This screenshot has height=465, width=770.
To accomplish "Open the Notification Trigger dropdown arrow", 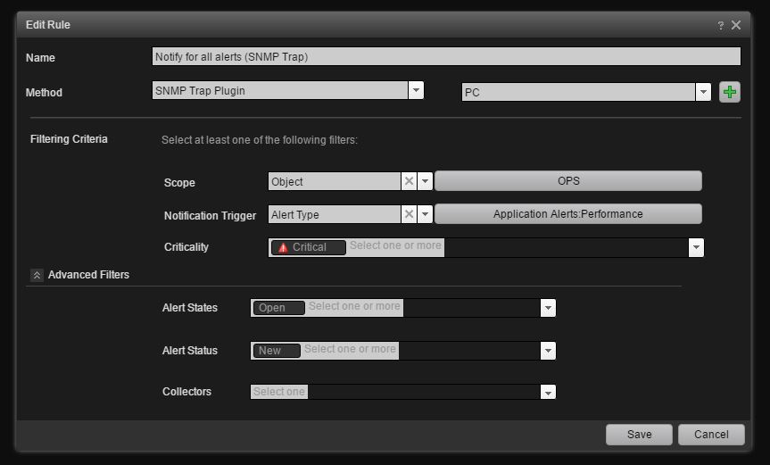I will click(425, 214).
